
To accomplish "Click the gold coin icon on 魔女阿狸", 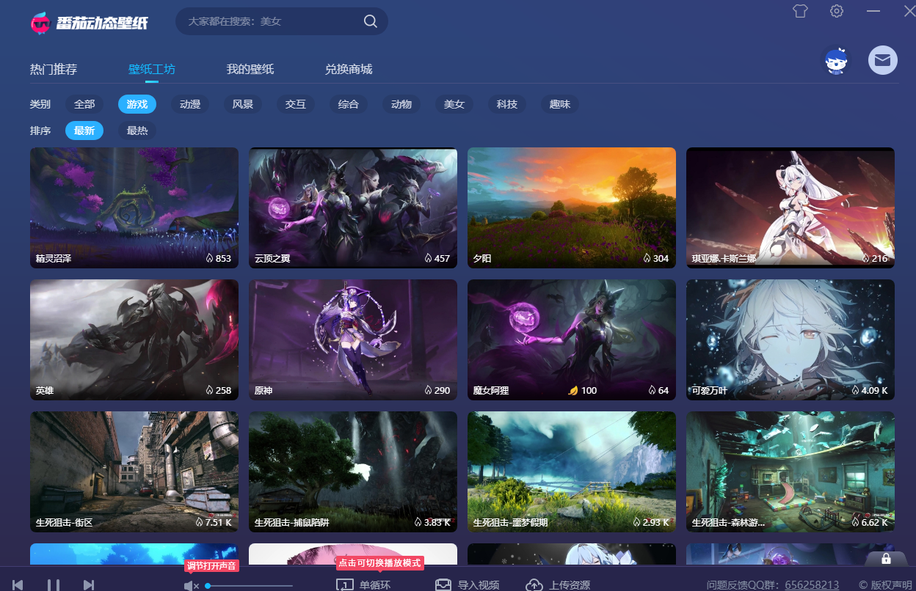I will [574, 391].
